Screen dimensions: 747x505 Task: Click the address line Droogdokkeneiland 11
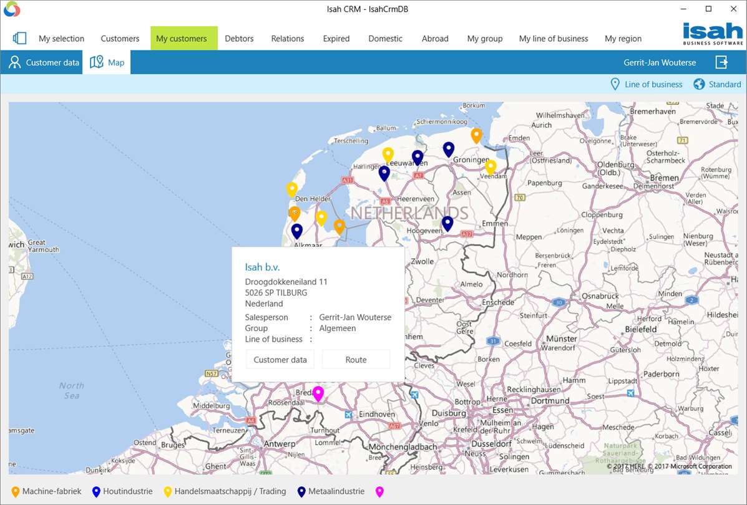click(x=286, y=281)
